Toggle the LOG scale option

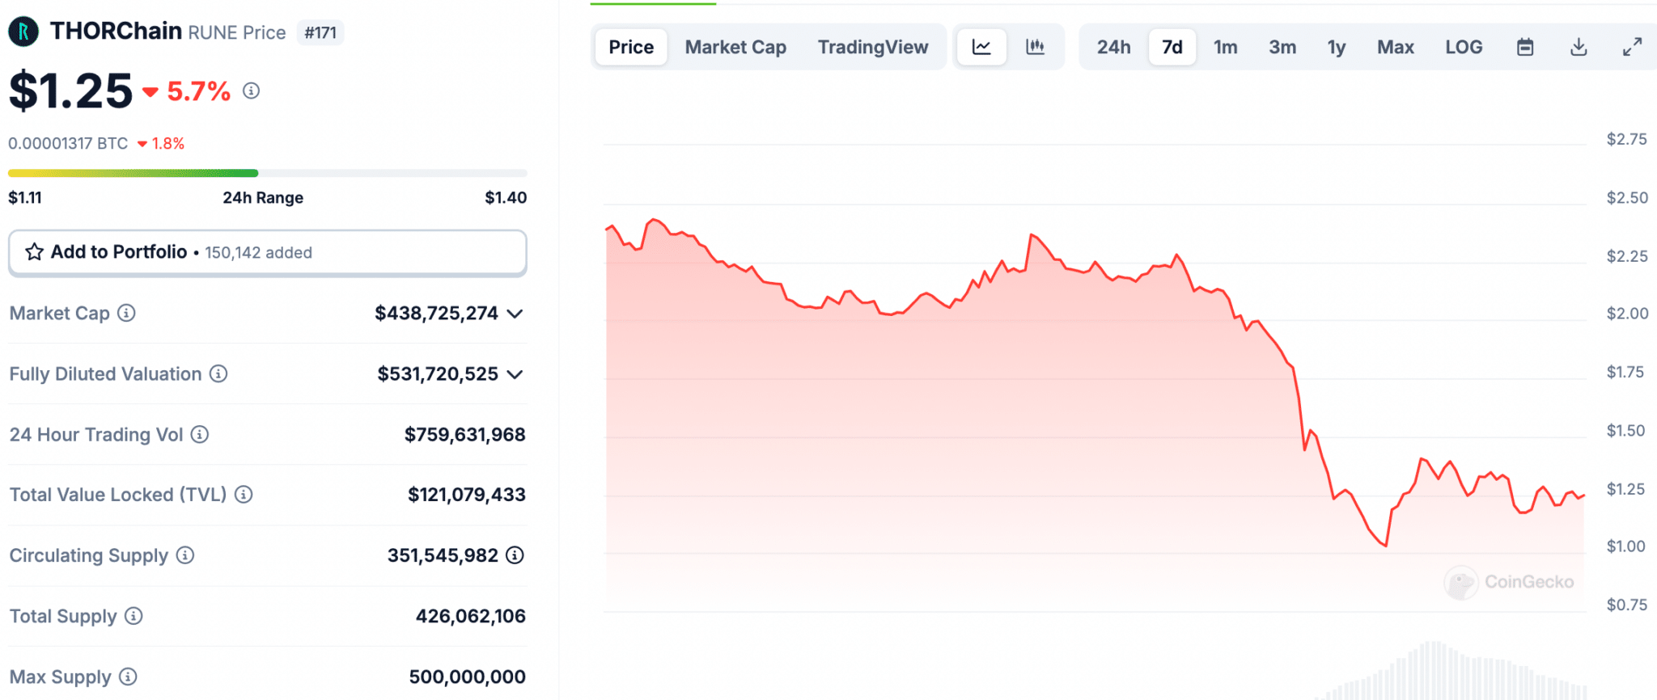[x=1464, y=47]
